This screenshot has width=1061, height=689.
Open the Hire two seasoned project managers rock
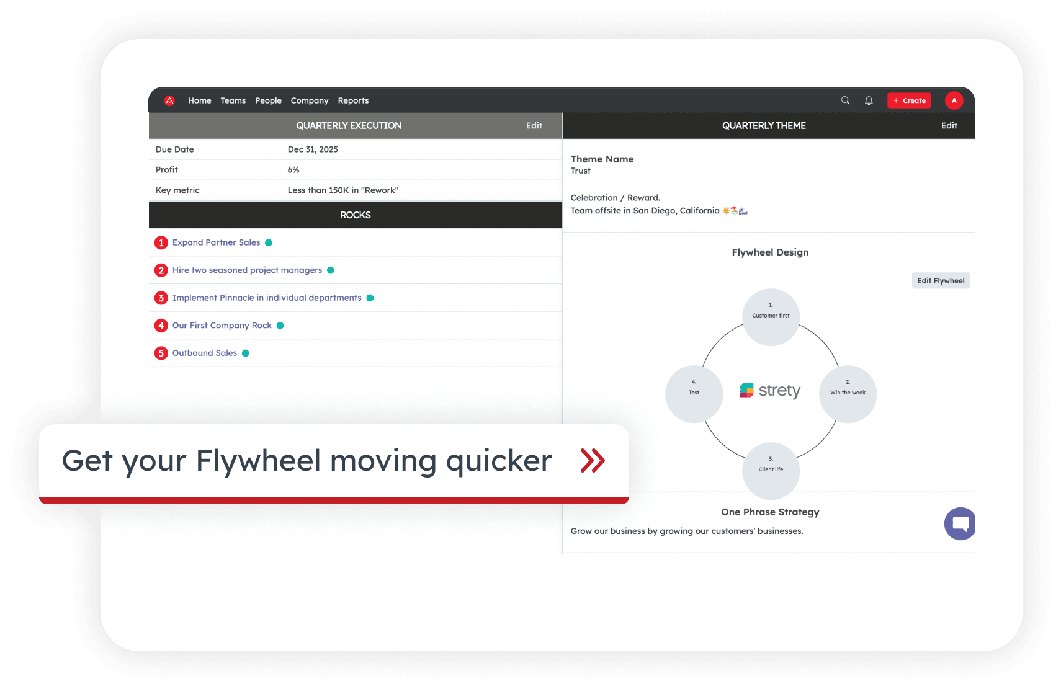(247, 270)
